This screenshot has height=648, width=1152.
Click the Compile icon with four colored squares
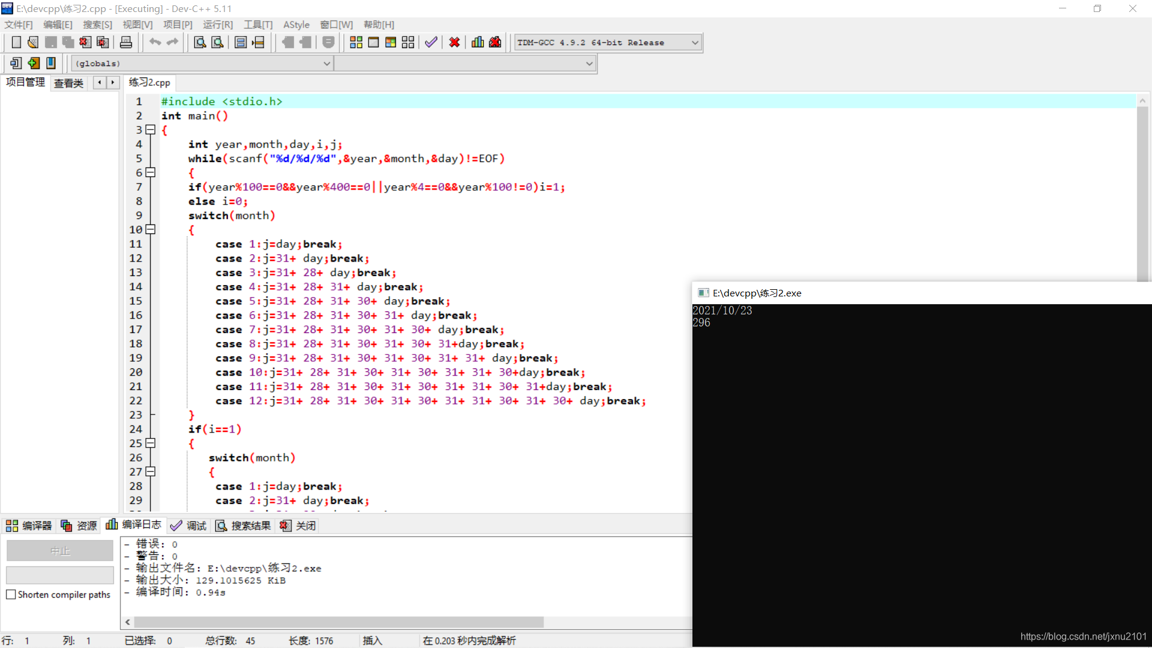356,43
